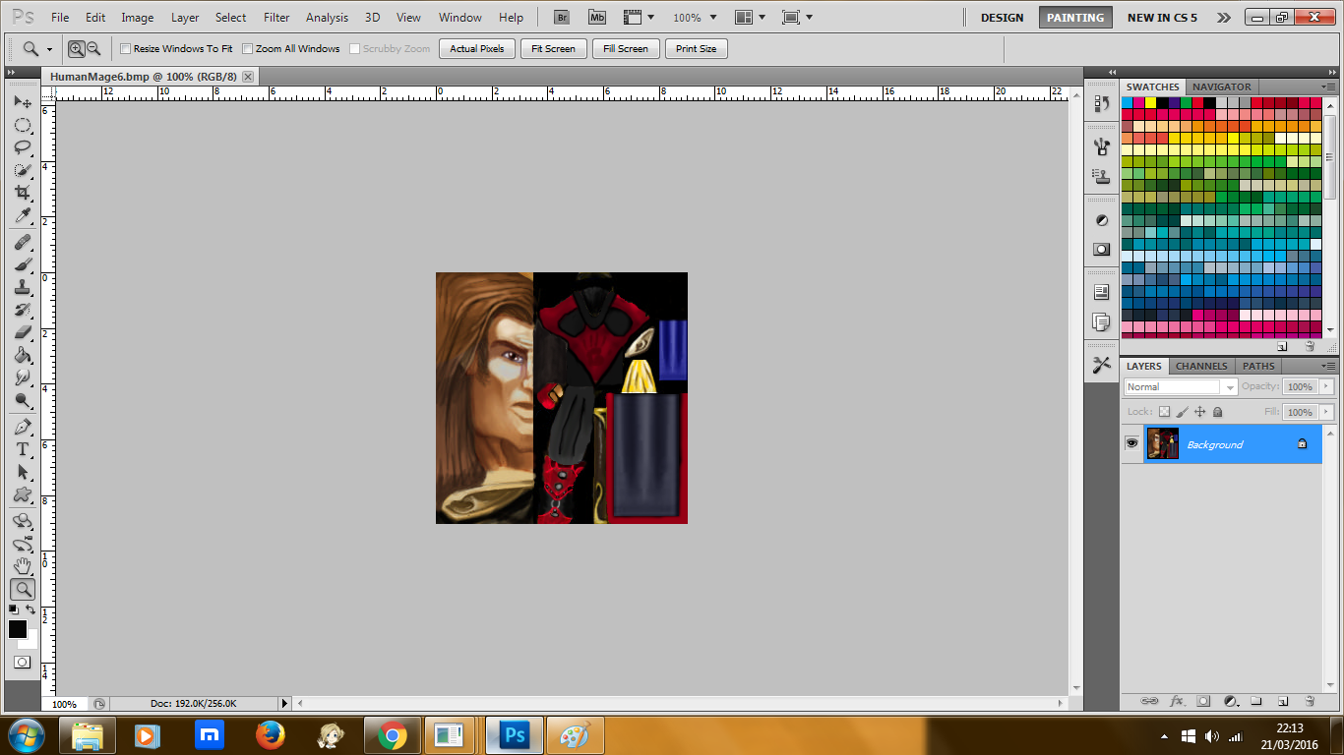1344x755 pixels.
Task: Select the Elliptical Marquee tool
Action: [x=23, y=125]
